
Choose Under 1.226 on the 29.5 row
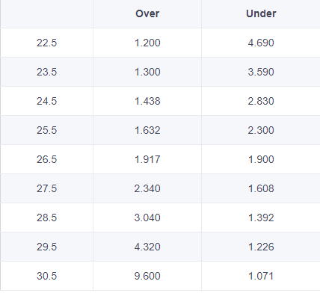tap(261, 247)
